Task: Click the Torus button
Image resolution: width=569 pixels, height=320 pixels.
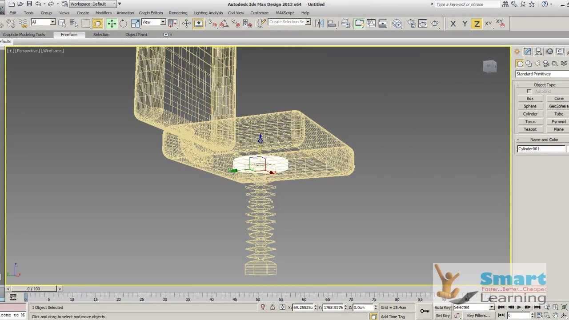Action: [530, 122]
